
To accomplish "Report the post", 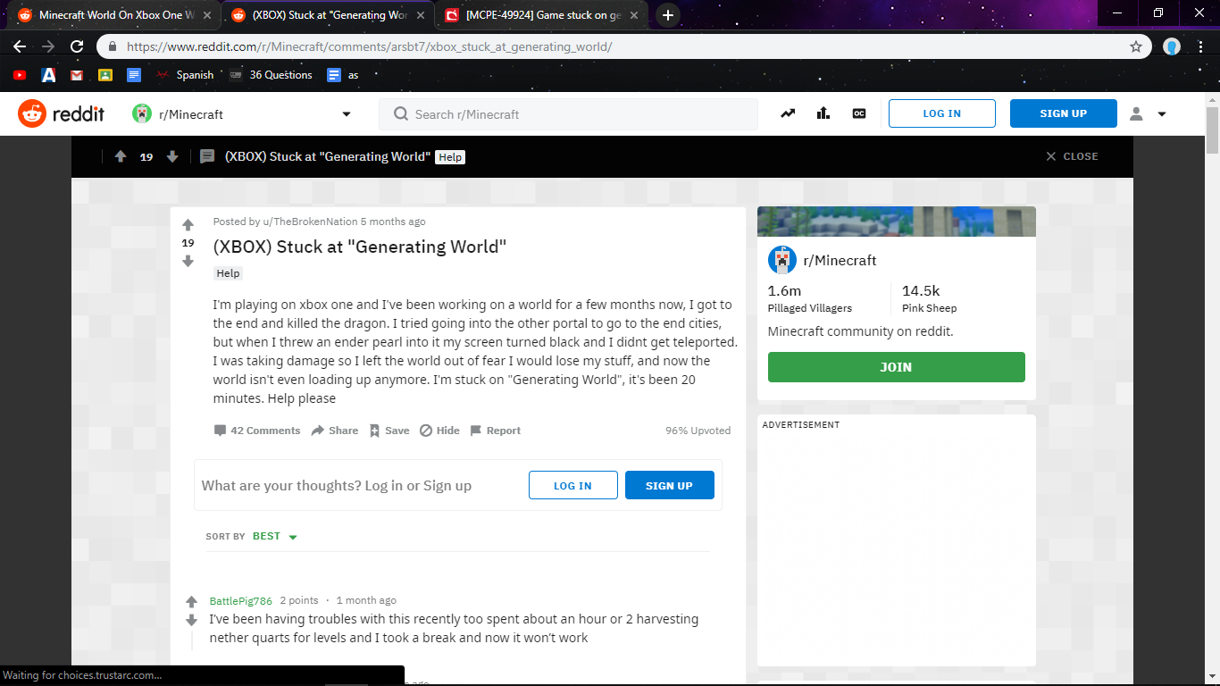I will (496, 431).
